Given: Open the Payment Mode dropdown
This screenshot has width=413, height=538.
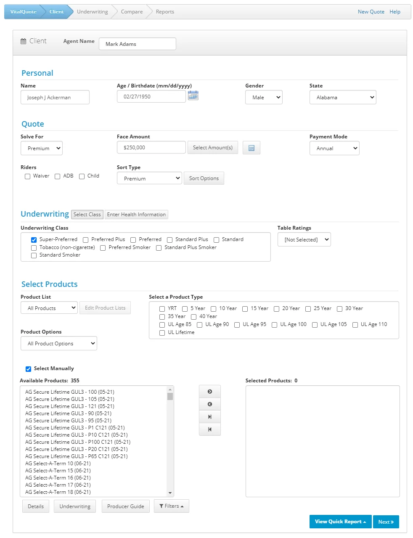Looking at the screenshot, I should coord(334,148).
